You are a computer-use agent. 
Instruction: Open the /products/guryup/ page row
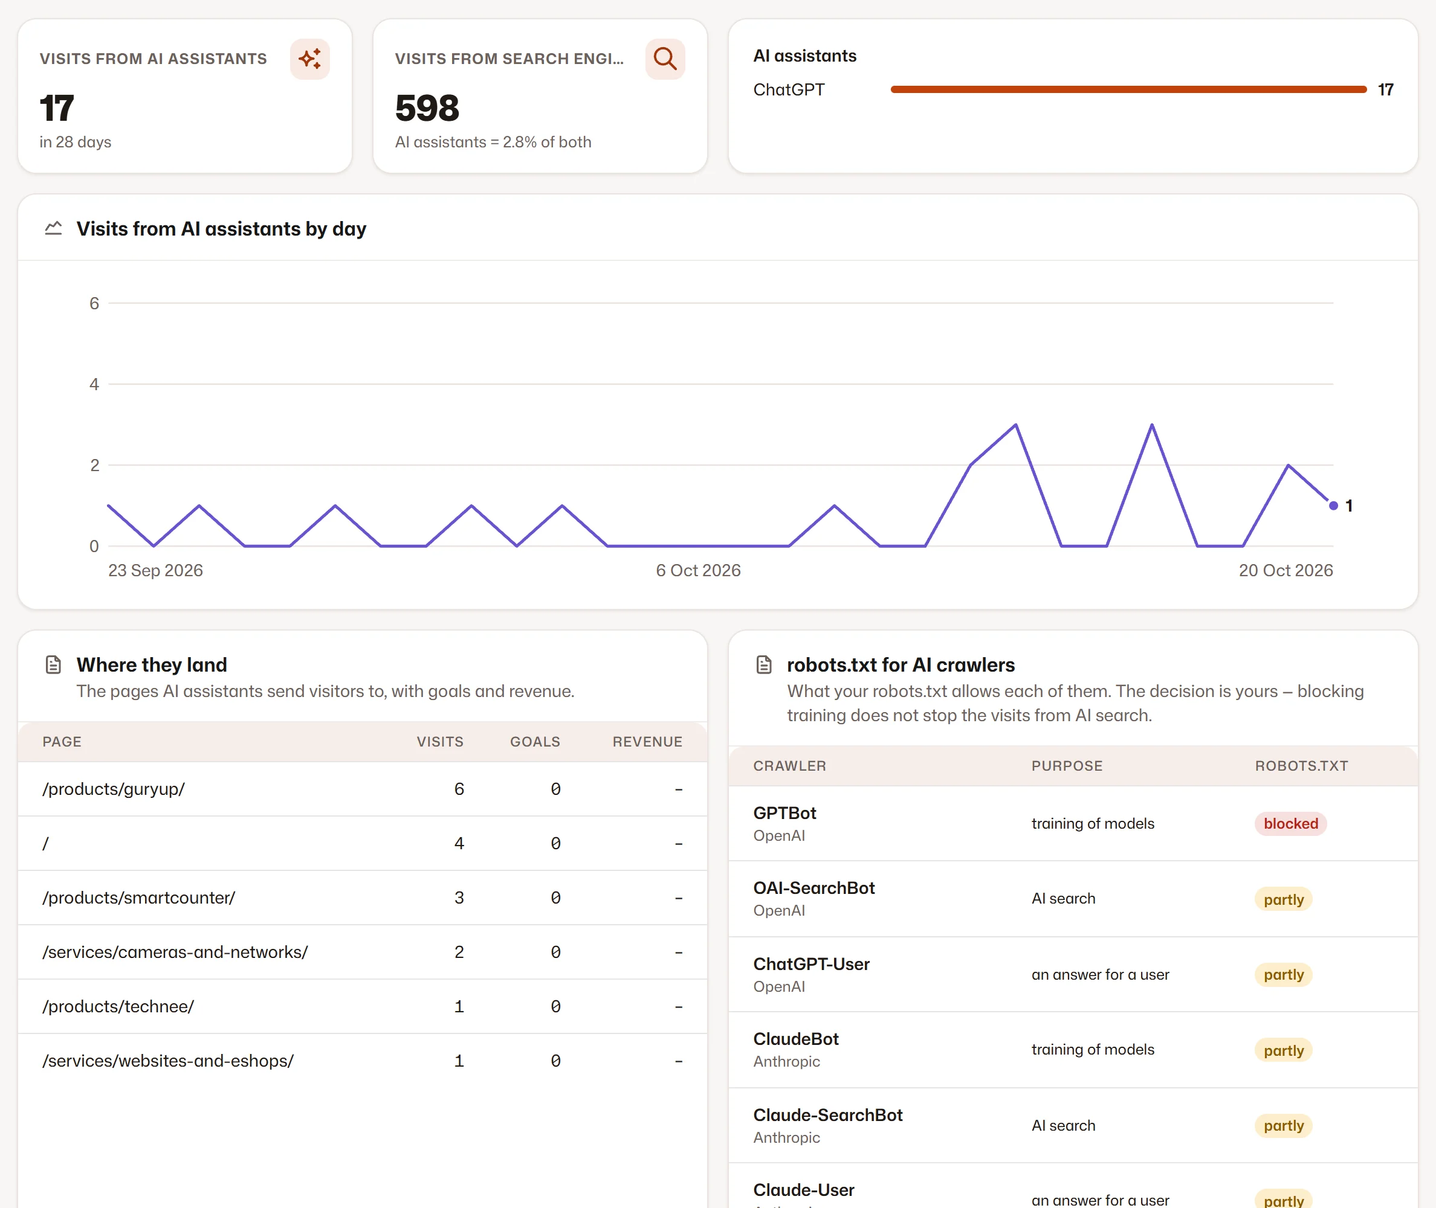click(363, 789)
